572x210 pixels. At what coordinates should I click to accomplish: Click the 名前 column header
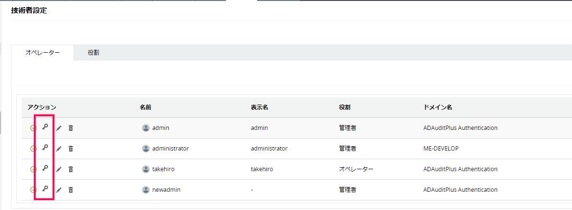[x=145, y=107]
